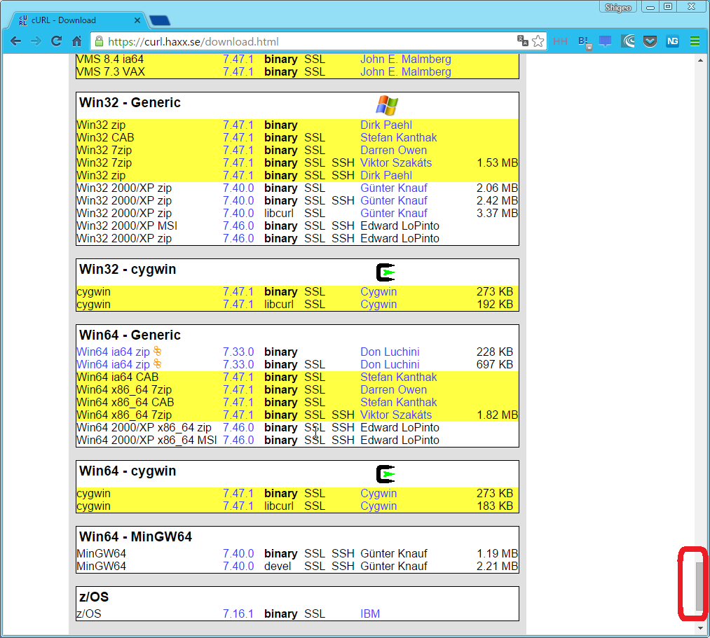
Task: Click the blue NG extension icon
Action: coord(672,41)
